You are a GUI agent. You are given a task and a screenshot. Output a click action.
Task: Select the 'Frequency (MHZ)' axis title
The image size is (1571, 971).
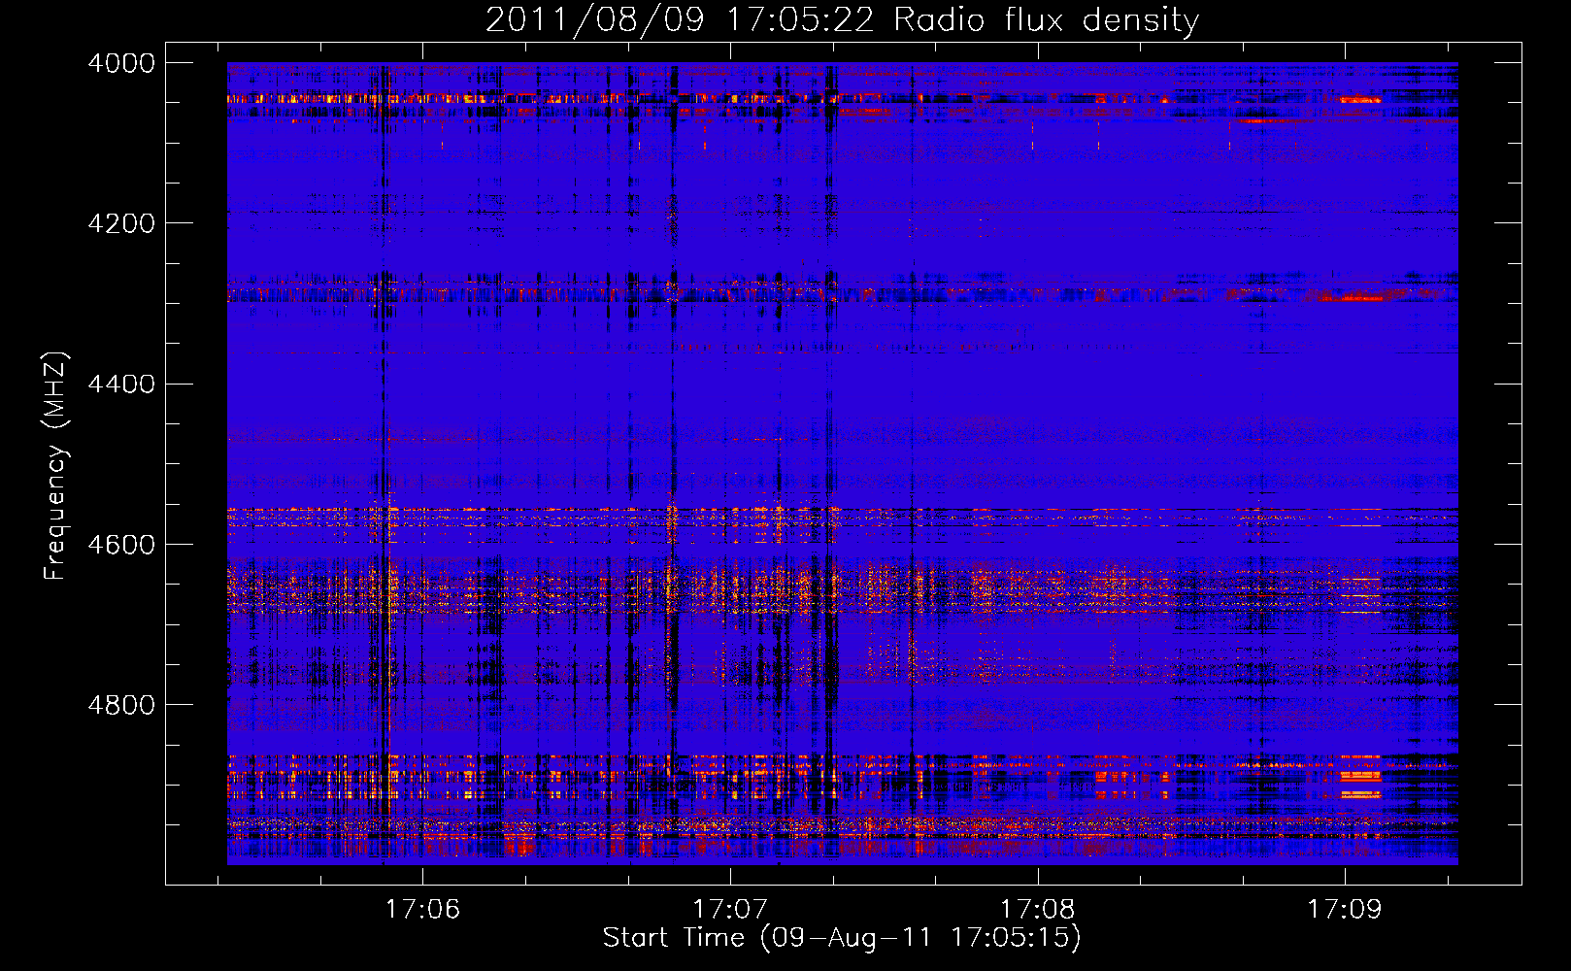pyautogui.click(x=56, y=466)
